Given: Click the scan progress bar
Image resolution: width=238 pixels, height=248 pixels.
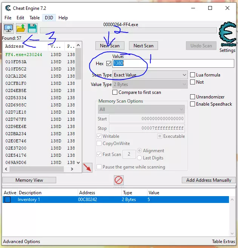Looking at the screenshot, I should click(128, 30).
